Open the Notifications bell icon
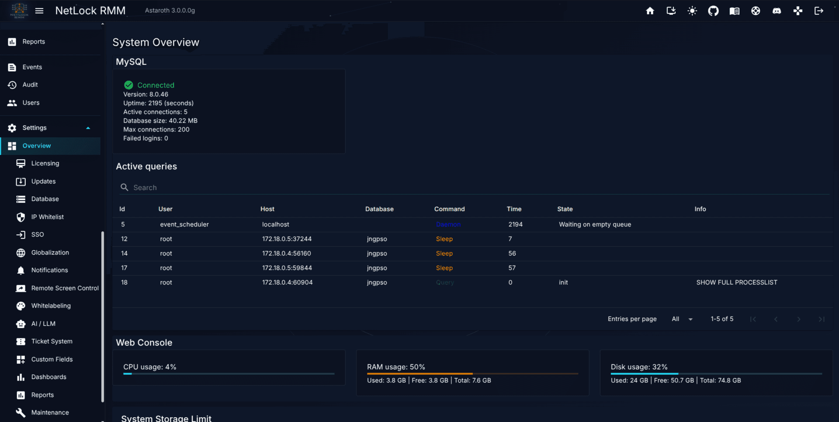Screen dimensions: 839x422 pos(21,271)
